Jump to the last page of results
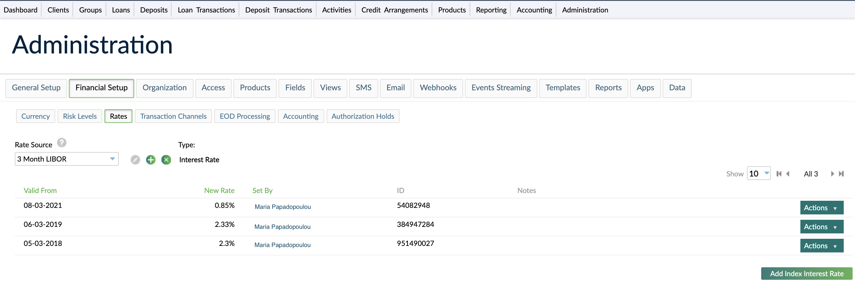 [x=841, y=174]
